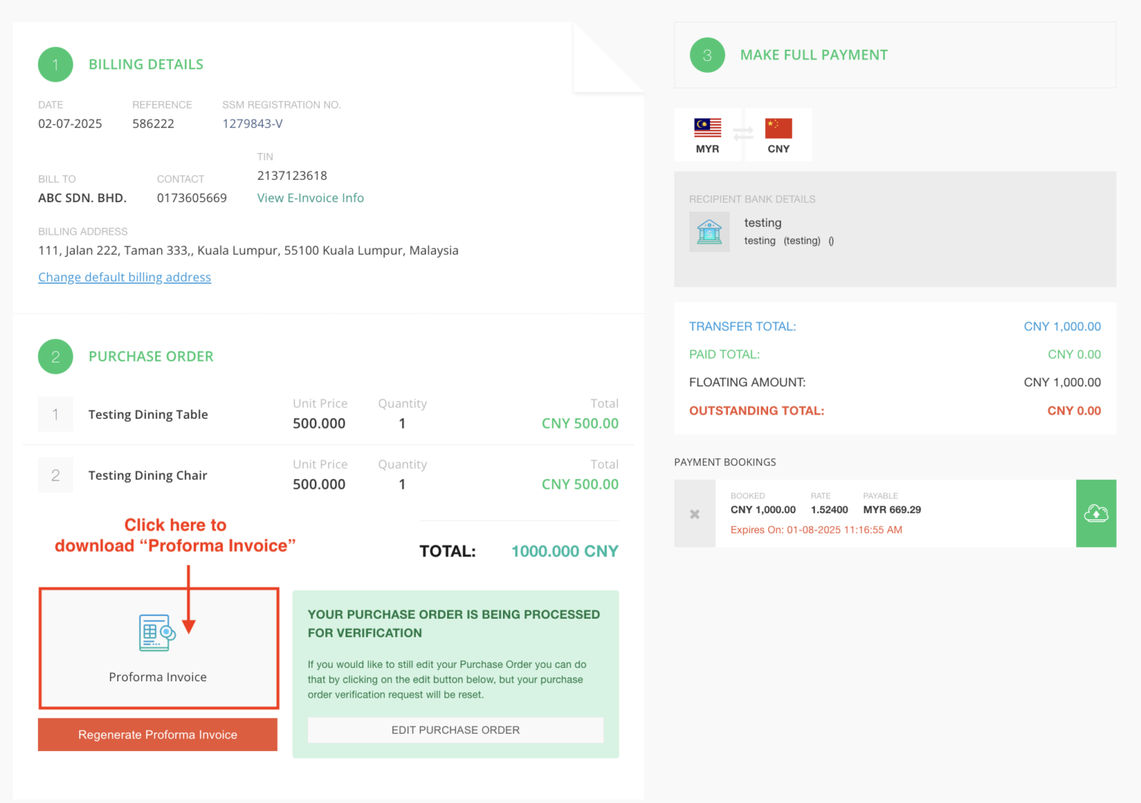Open the View E-Invoice Info link

(x=311, y=198)
